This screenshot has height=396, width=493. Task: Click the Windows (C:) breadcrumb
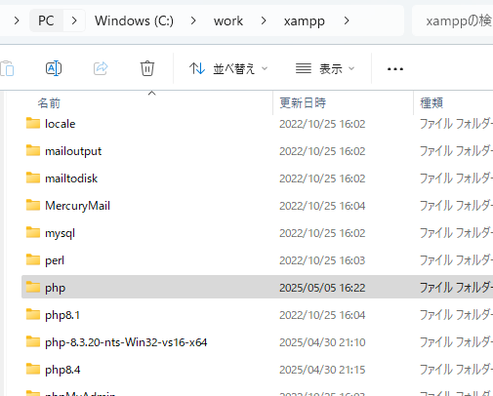134,20
